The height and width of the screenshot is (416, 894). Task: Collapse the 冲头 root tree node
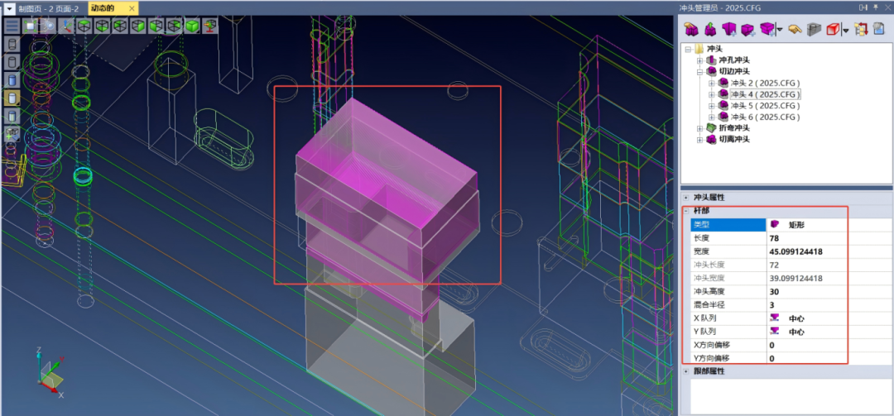(688, 50)
